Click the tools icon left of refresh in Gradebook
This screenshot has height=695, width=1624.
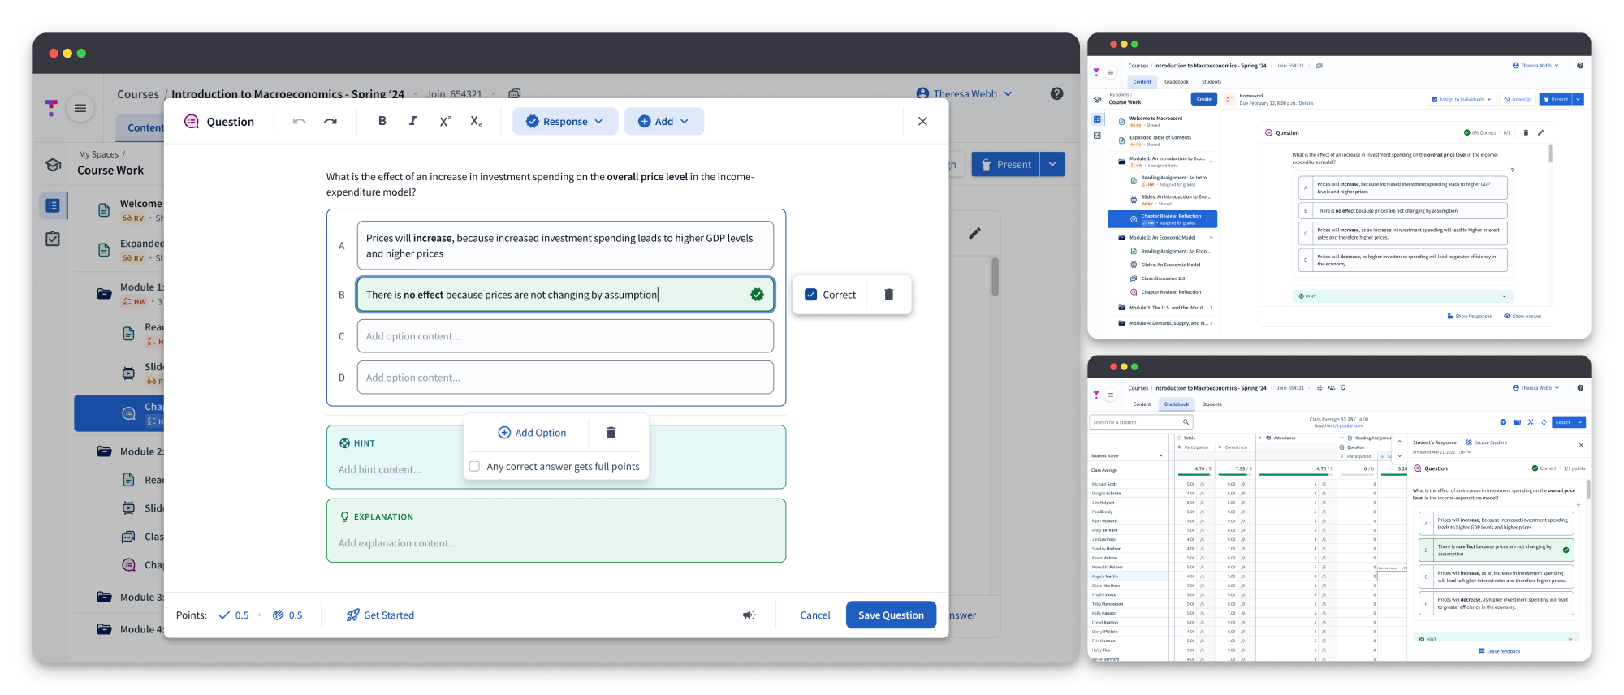[1531, 422]
